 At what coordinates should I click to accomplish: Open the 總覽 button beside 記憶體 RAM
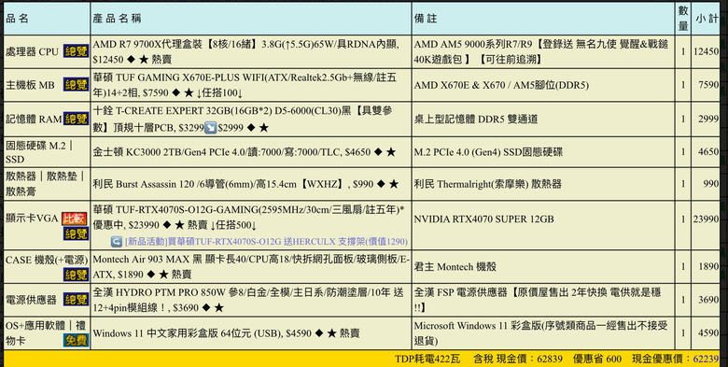point(76,119)
